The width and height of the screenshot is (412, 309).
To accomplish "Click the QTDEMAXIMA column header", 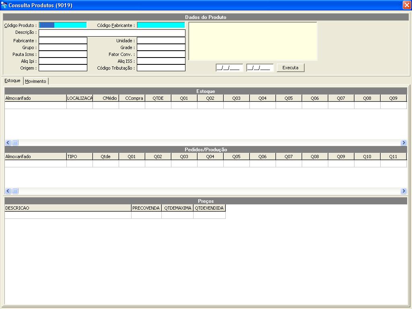I will point(177,208).
